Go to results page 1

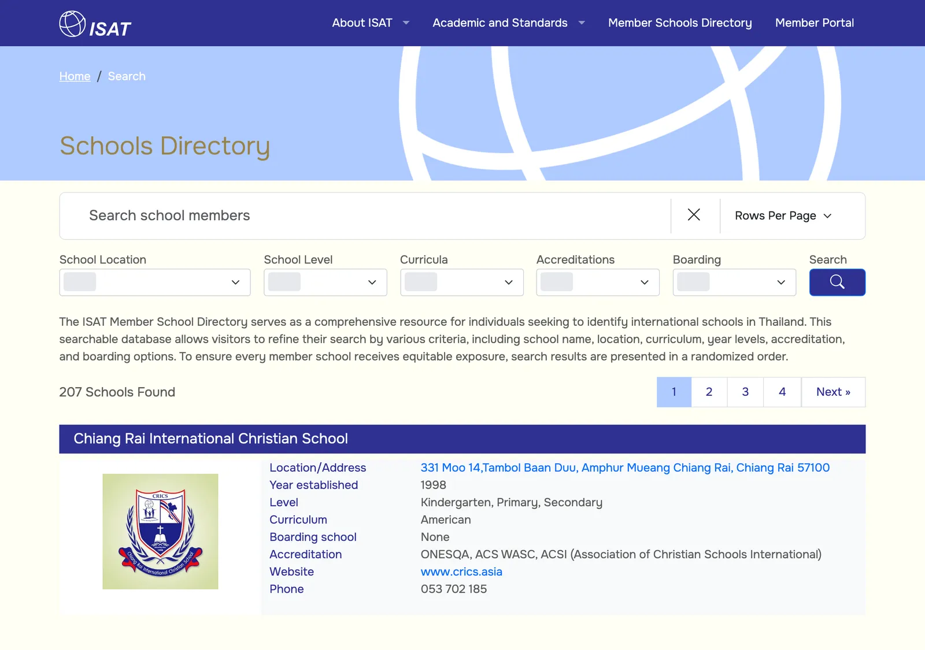tap(674, 392)
